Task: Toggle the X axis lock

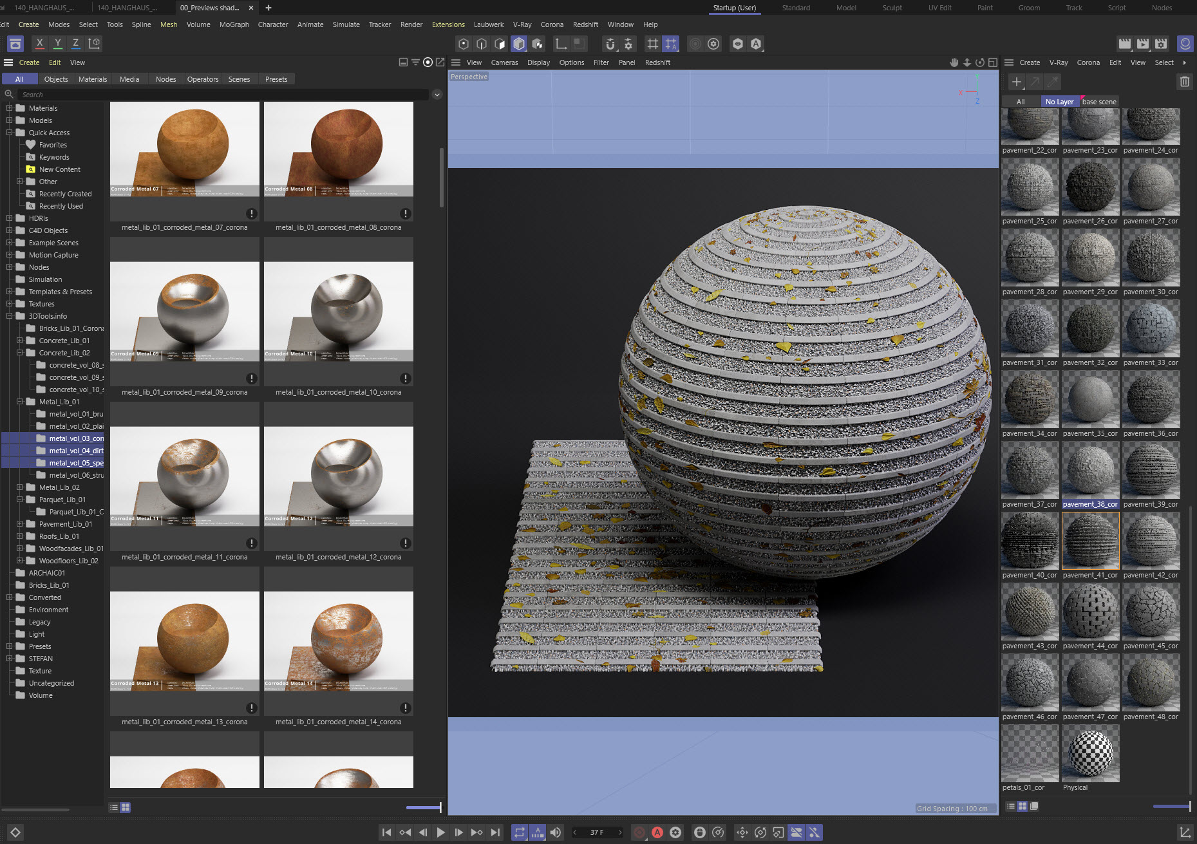Action: pos(40,43)
